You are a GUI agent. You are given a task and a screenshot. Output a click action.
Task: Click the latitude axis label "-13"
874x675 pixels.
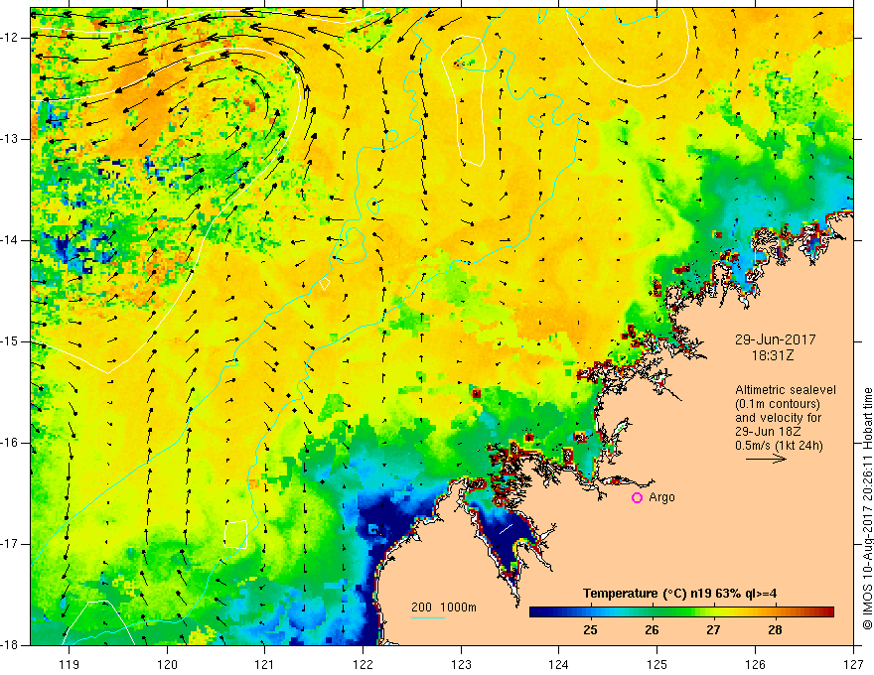10,139
